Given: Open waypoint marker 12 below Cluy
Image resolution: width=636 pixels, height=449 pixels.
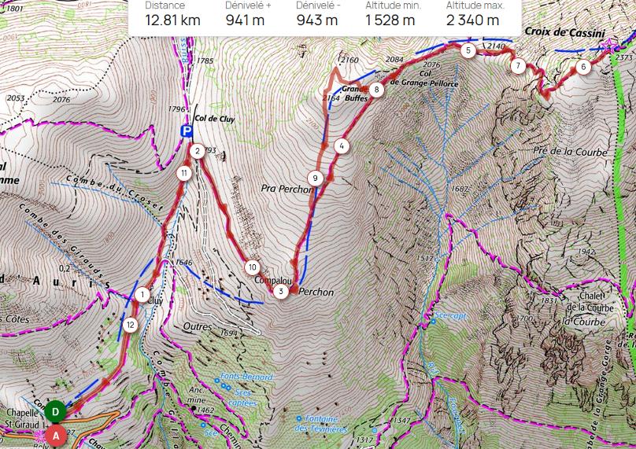Looking at the screenshot, I should 130,325.
